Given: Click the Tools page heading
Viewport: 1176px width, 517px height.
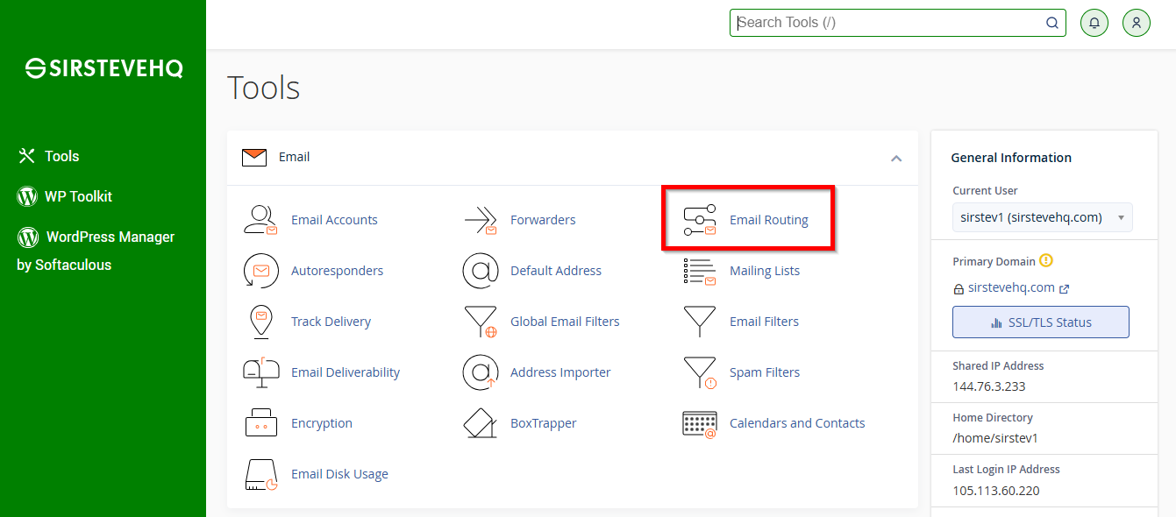Looking at the screenshot, I should (264, 88).
